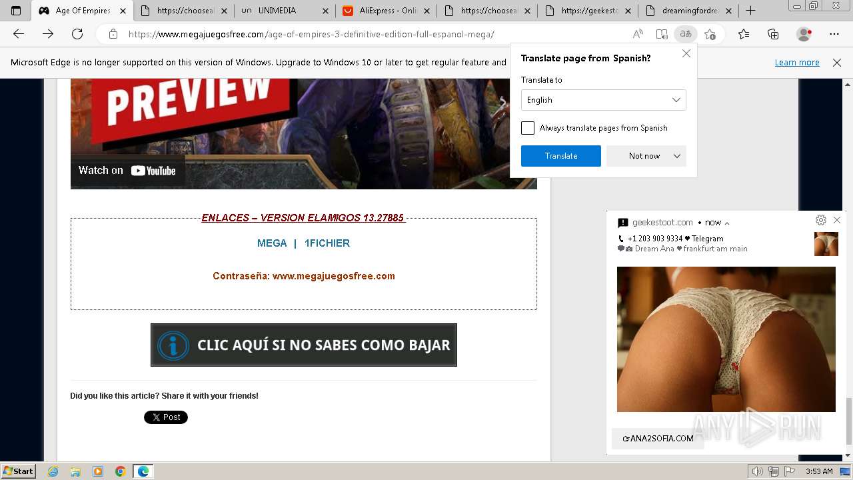
Task: Open the Translate to language dropdown
Action: coord(603,100)
